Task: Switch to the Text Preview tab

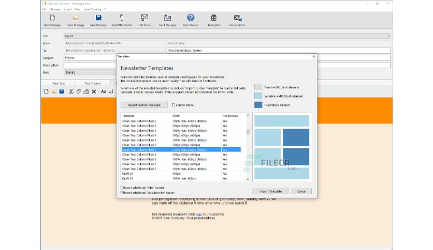Action: click(93, 83)
